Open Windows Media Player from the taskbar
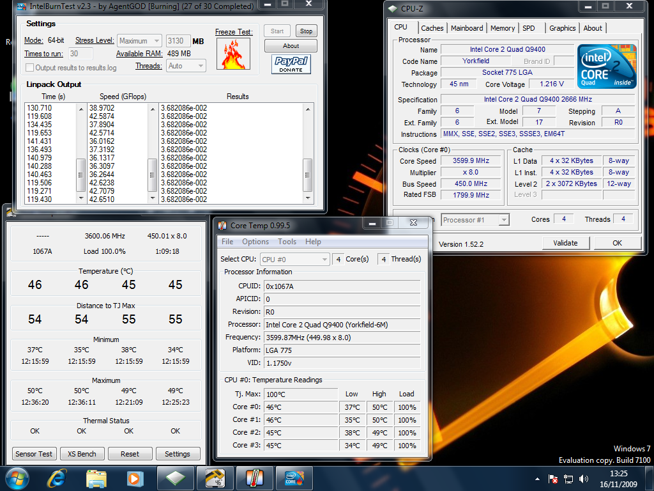Viewport: 654px width, 491px height. click(135, 478)
